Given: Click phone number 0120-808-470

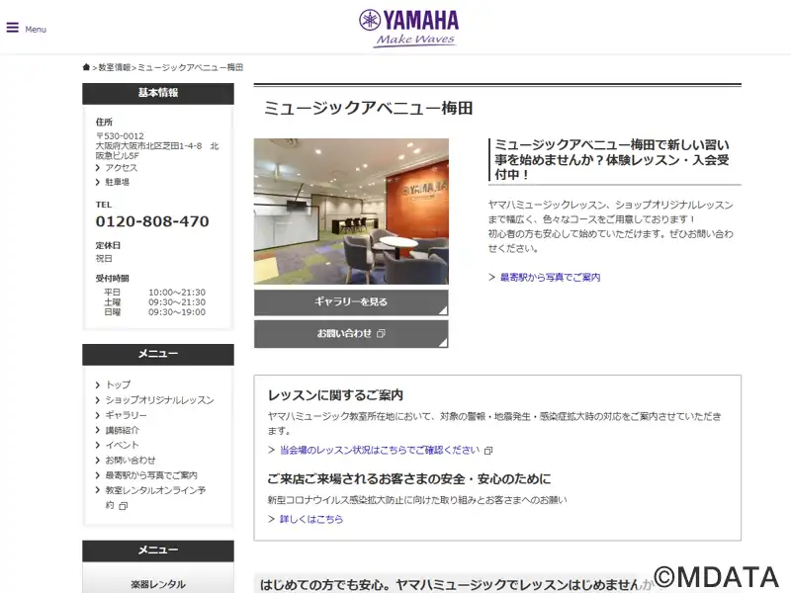Looking at the screenshot, I should point(152,221).
